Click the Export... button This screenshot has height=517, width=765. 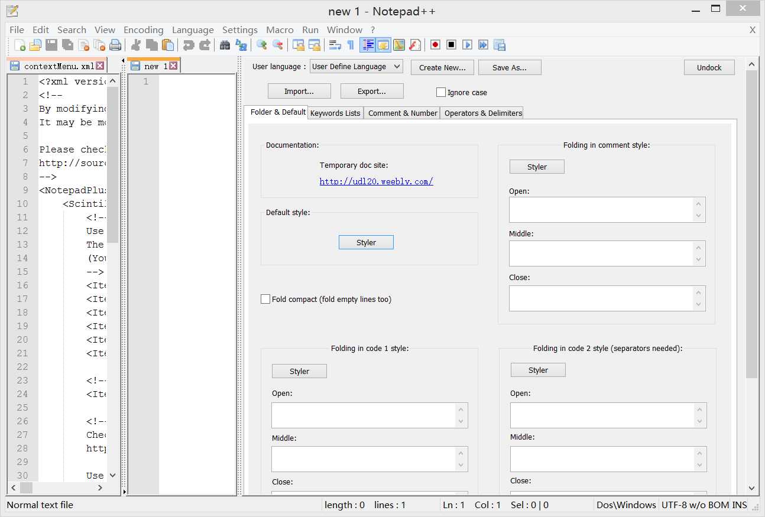(372, 91)
